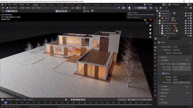Switch to the Sculpting workspace tab

point(51,5)
